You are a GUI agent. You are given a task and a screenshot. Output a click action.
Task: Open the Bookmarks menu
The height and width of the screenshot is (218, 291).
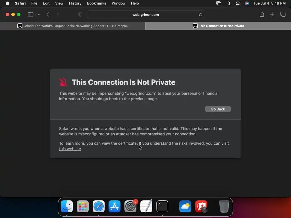coord(97,3)
